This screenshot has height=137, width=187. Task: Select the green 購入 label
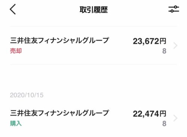16,124
